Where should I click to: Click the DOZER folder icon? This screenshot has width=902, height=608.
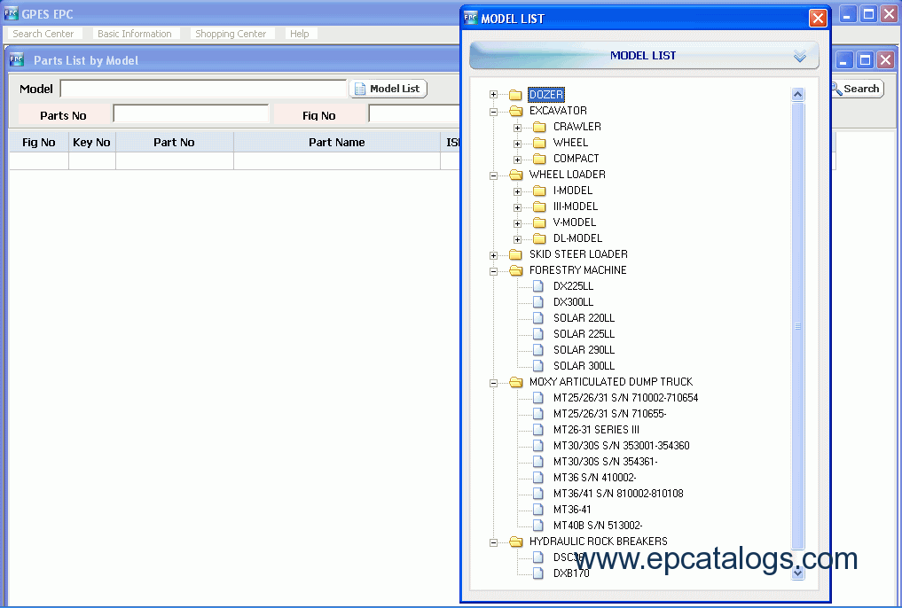coord(515,95)
